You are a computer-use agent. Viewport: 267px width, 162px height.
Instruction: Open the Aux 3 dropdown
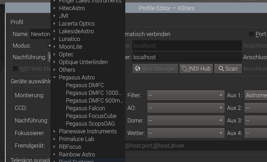click(x=256, y=120)
